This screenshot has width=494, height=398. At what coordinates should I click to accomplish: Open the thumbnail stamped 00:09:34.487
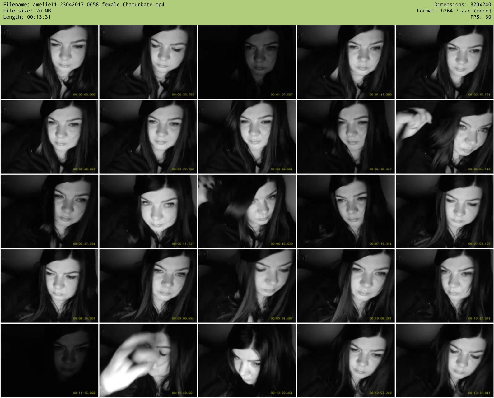pyautogui.click(x=247, y=286)
